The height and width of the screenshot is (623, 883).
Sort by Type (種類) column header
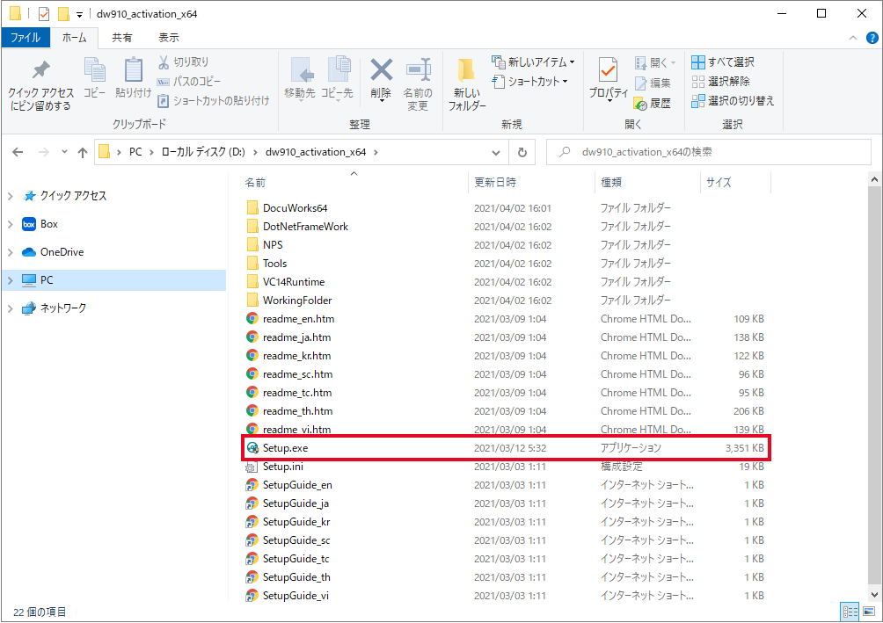tap(647, 183)
